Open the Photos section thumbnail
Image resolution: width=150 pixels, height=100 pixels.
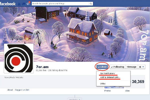[114, 87]
